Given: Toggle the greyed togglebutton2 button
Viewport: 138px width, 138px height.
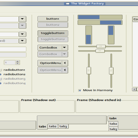Looking at the screenshot, I should [x=53, y=39].
